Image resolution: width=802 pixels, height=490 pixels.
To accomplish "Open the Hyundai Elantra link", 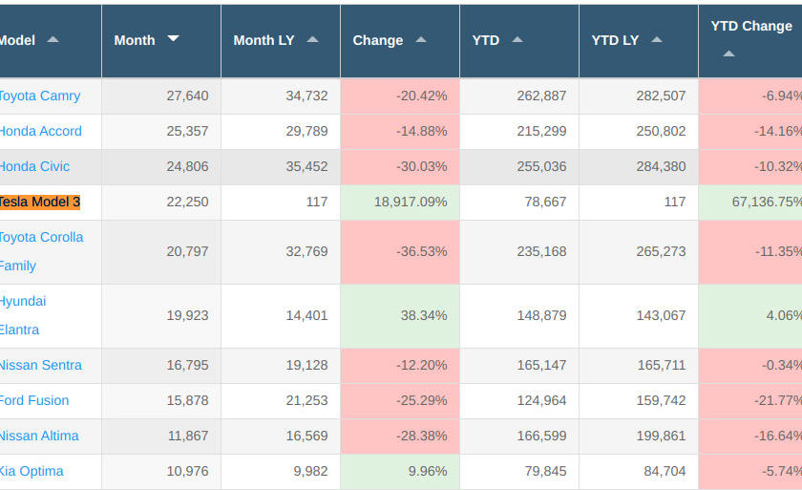I will click(x=23, y=315).
